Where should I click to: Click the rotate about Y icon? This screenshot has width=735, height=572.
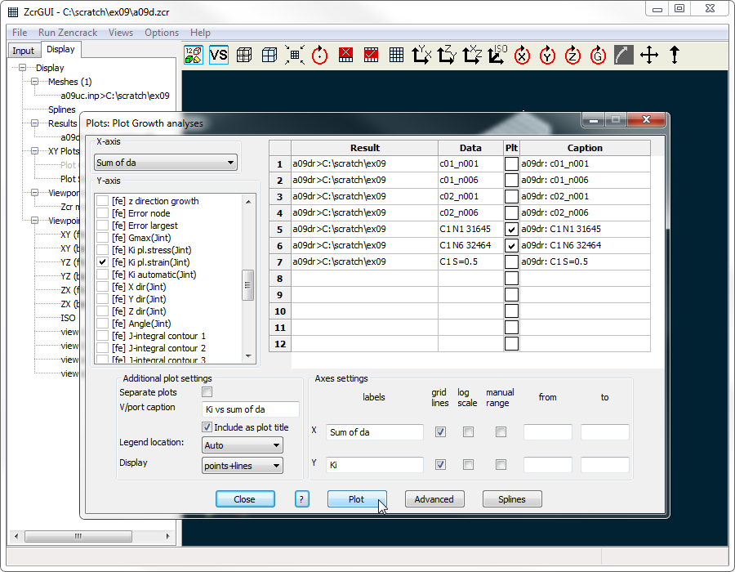547,56
